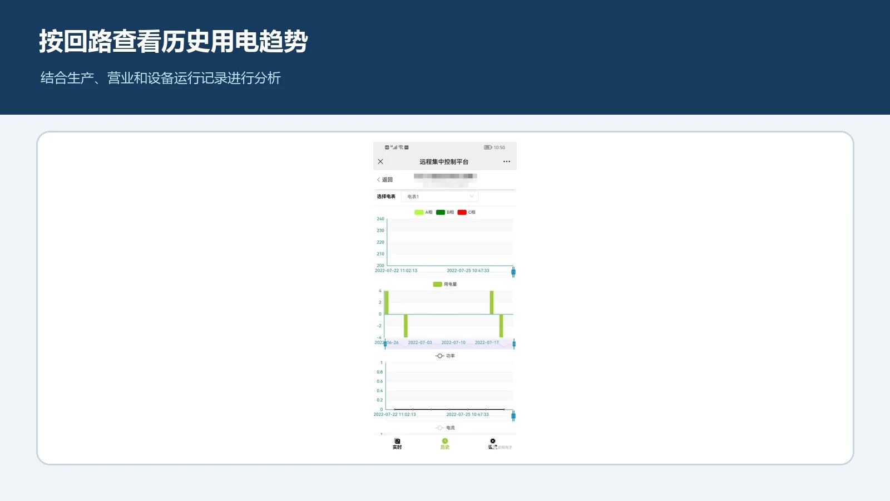The height and width of the screenshot is (501, 890).
Task: Toggle the B相 legend series
Action: tap(445, 212)
